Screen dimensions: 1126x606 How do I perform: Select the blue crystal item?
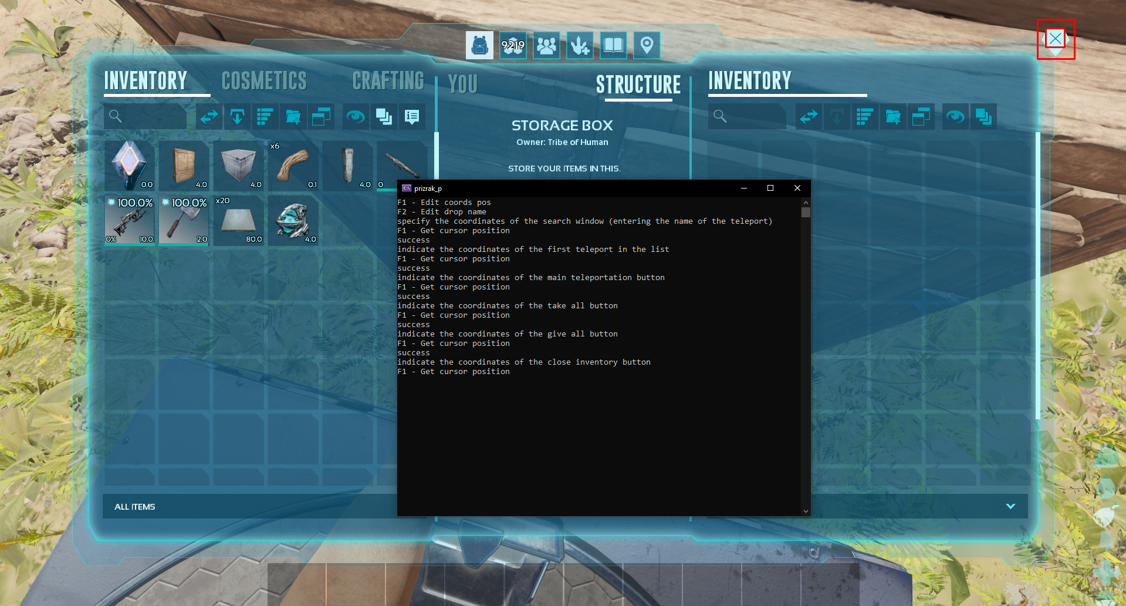click(130, 166)
